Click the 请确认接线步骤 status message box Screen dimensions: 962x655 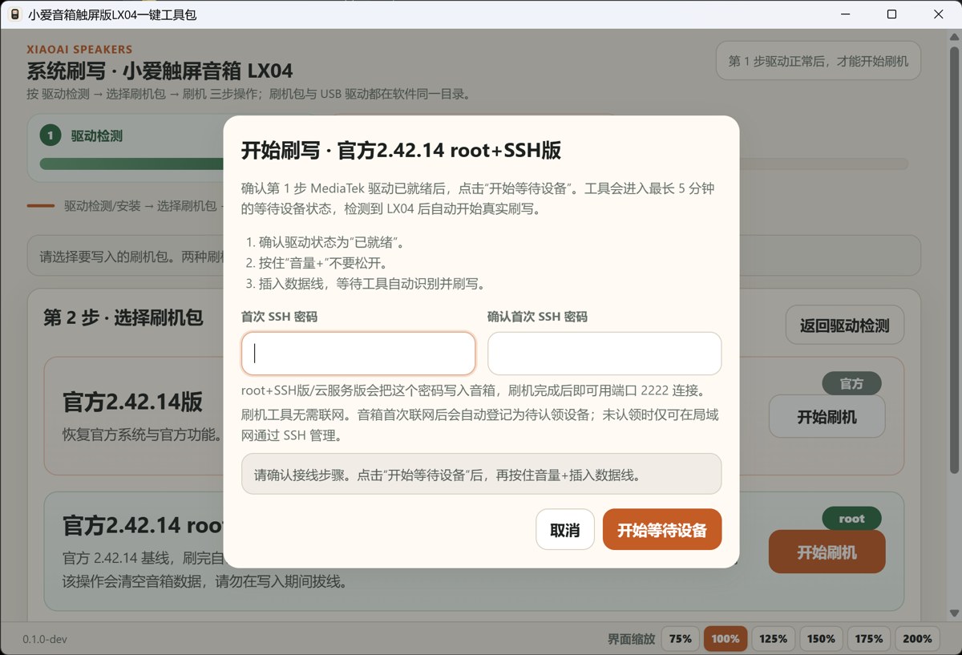pos(481,474)
